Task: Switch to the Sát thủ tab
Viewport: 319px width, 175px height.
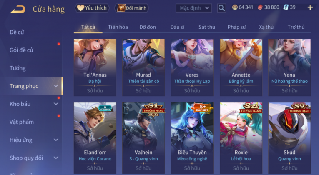Action: tap(207, 27)
